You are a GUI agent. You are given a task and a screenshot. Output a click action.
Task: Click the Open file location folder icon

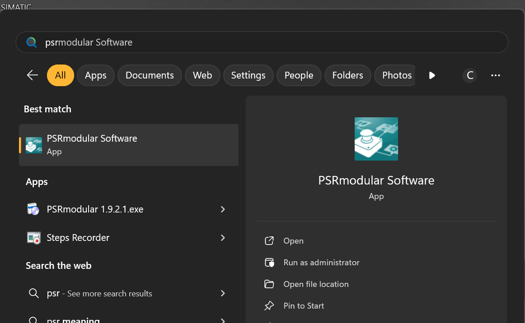tap(269, 284)
